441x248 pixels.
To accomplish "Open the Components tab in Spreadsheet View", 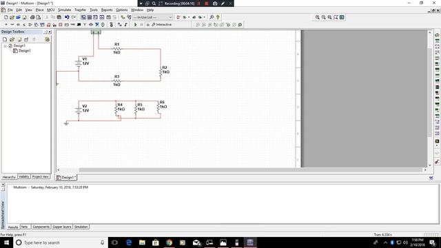I will pyautogui.click(x=41, y=227).
